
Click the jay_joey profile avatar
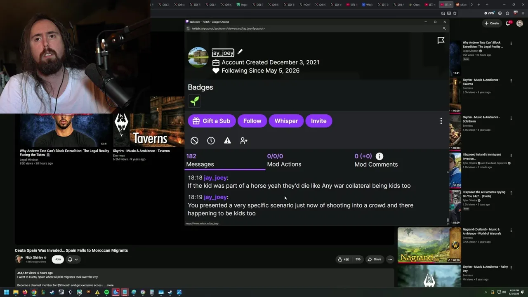(x=198, y=57)
